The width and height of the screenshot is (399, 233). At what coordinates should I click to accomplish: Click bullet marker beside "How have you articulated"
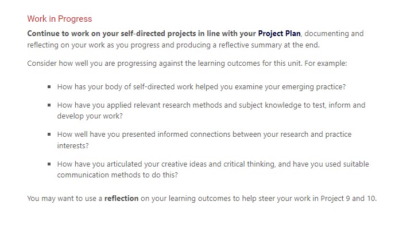click(50, 164)
